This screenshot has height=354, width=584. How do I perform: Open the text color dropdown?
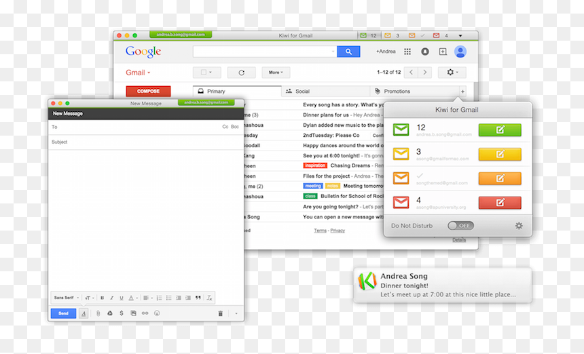click(x=133, y=298)
